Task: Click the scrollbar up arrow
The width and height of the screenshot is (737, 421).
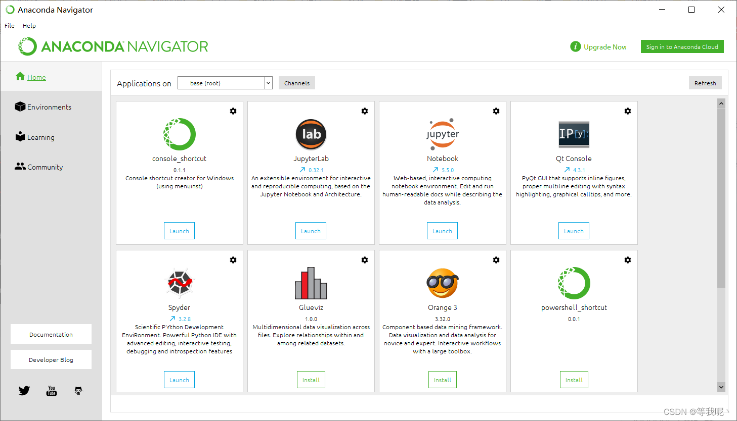Action: [x=721, y=103]
